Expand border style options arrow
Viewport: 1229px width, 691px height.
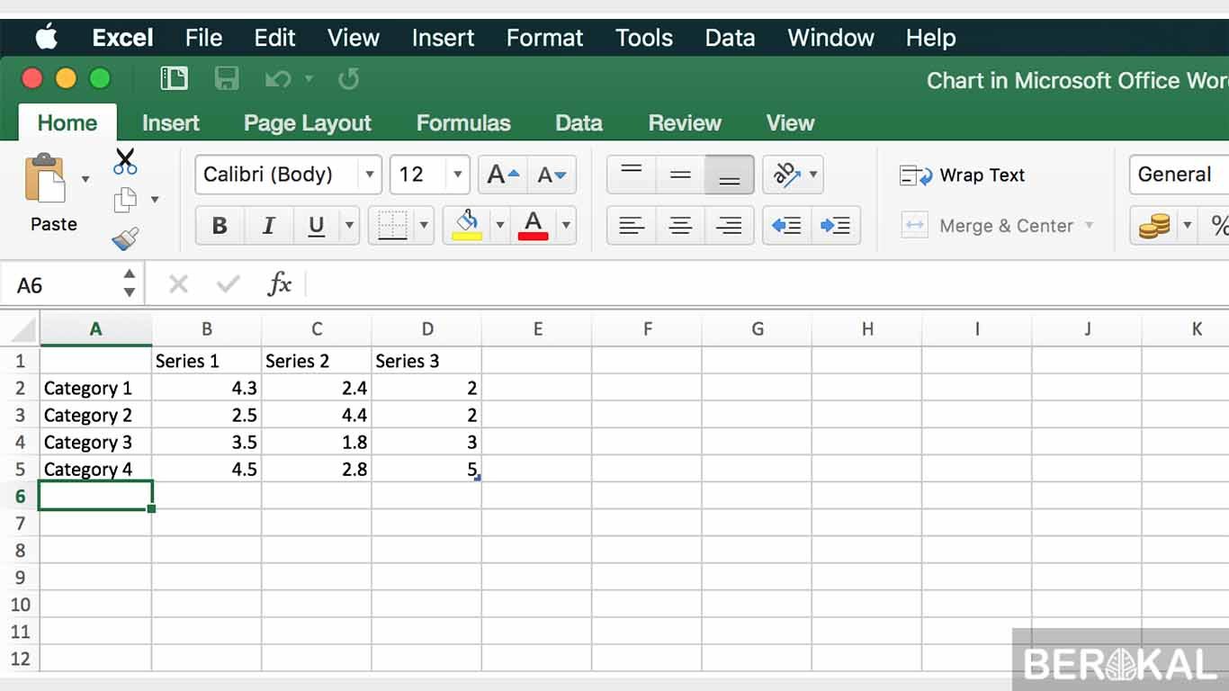(x=425, y=226)
